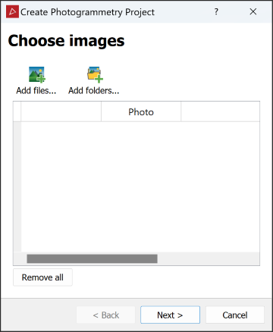Viewport: 273px width, 332px height.
Task: Click the red application logo in title bar
Action: coord(12,12)
